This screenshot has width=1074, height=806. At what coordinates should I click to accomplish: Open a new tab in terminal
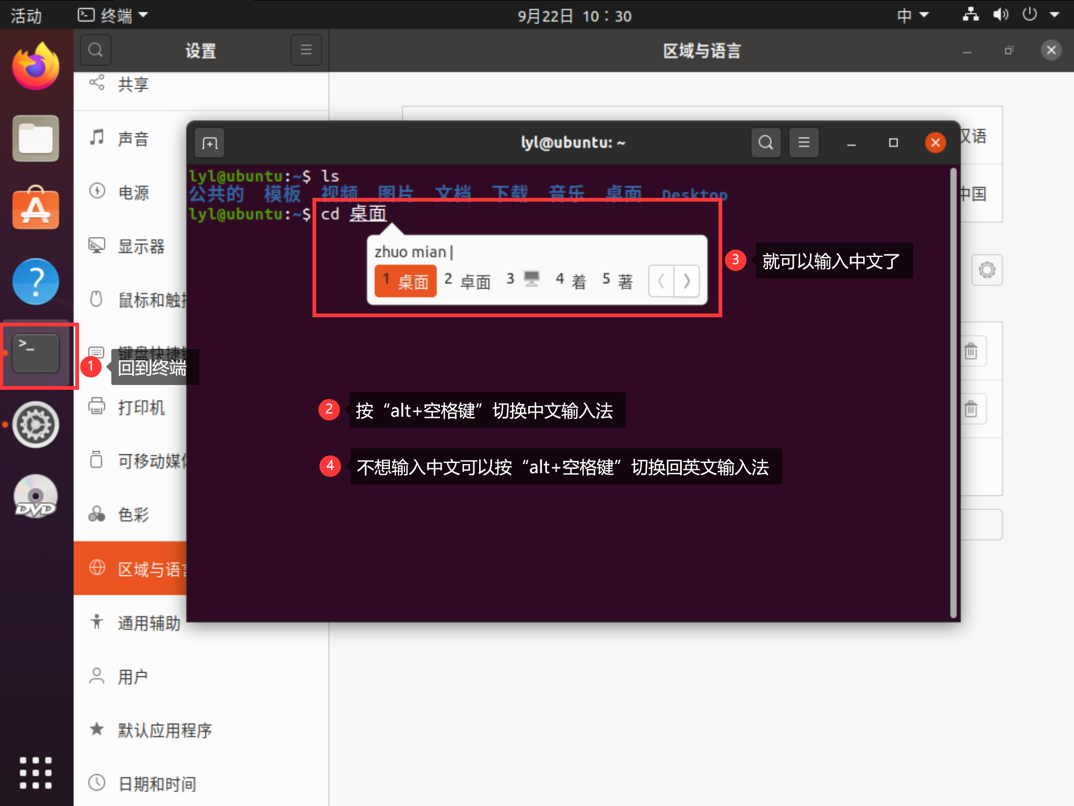[x=209, y=143]
